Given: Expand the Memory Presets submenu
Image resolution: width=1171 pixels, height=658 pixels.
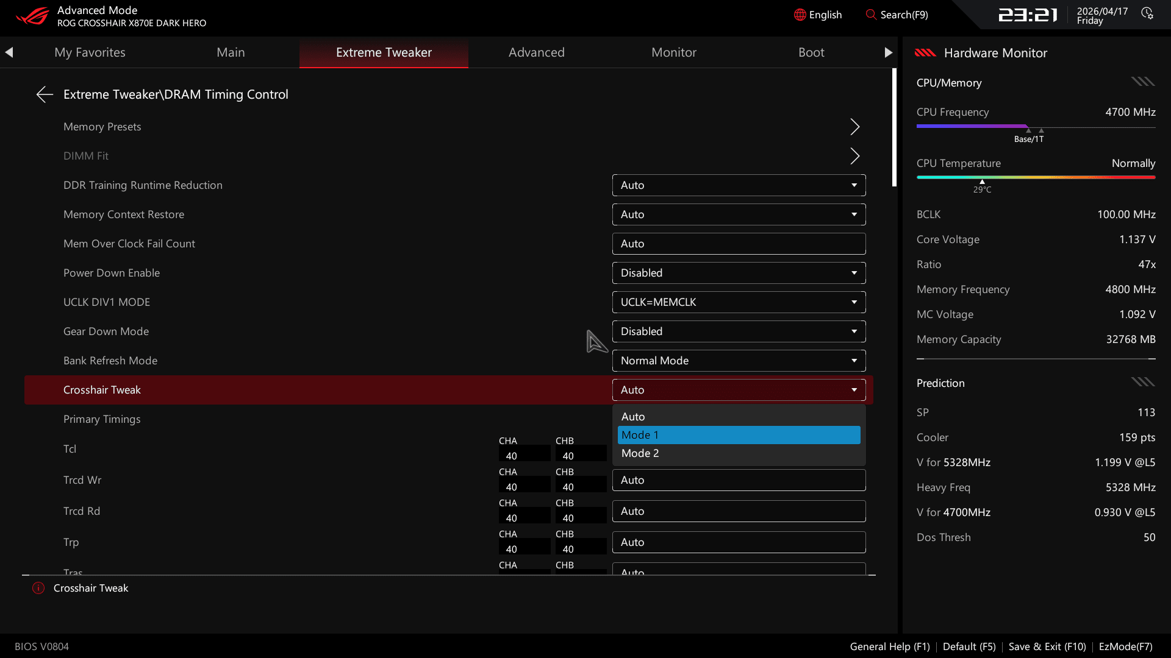Looking at the screenshot, I should 854,127.
